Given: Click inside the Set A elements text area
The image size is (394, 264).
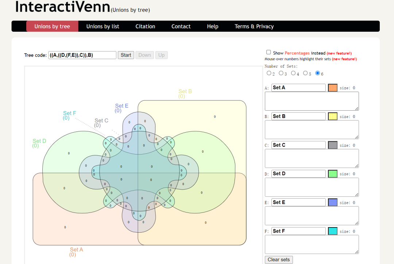Looking at the screenshot, I should (x=312, y=101).
